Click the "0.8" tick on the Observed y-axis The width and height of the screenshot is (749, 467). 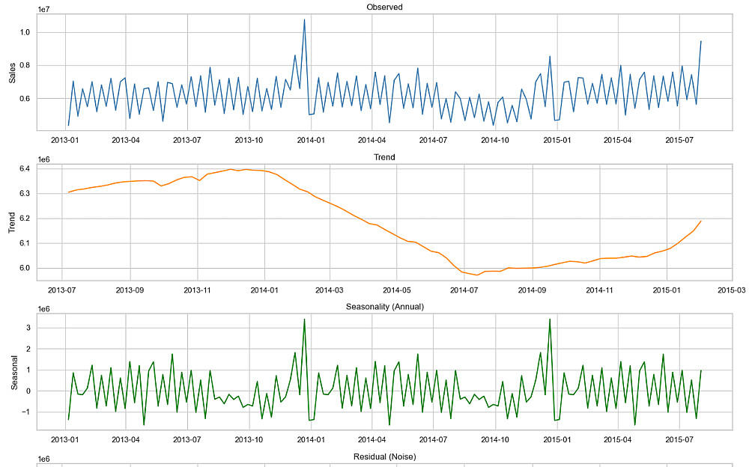25,65
